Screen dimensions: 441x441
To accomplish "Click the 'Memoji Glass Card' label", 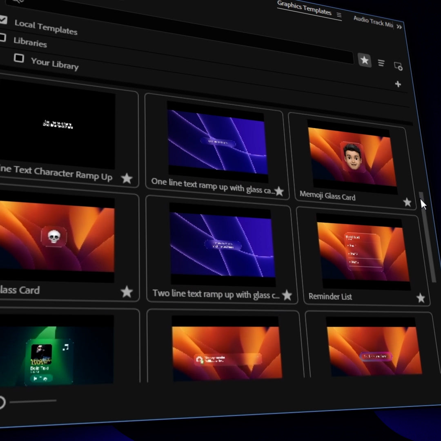I will (x=327, y=196).
